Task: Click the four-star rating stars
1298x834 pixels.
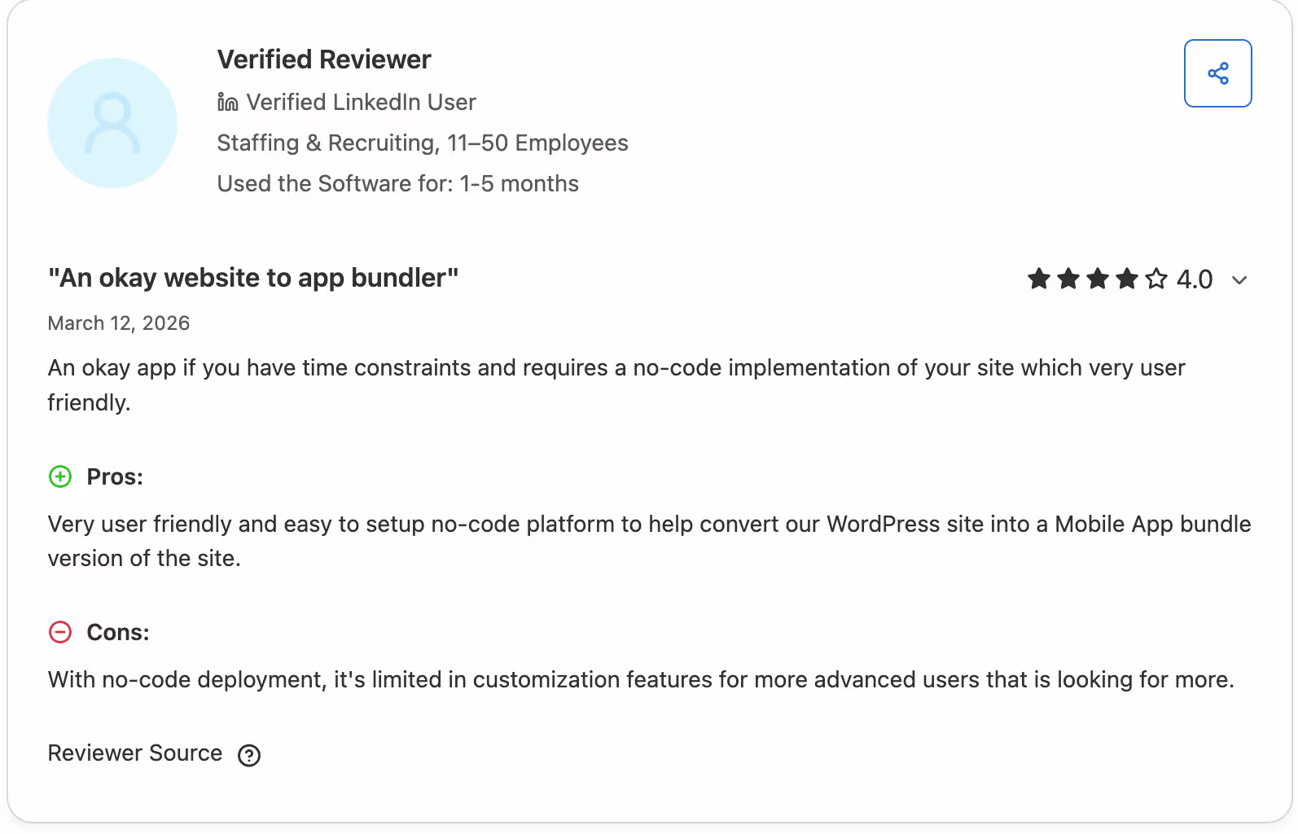Action: point(1098,279)
